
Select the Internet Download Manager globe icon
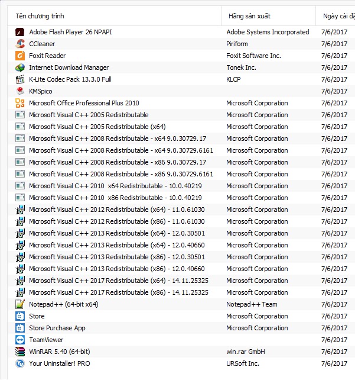point(20,67)
